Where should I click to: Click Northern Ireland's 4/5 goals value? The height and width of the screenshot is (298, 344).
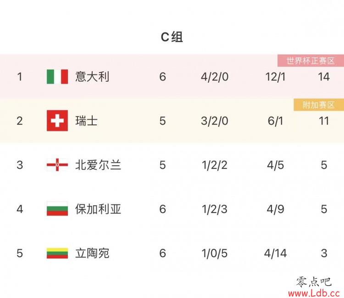pos(275,165)
